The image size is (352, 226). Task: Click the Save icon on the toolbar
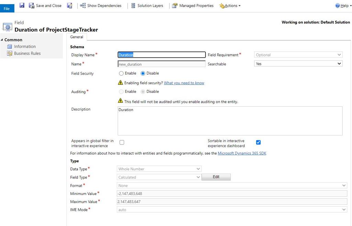[22, 5]
